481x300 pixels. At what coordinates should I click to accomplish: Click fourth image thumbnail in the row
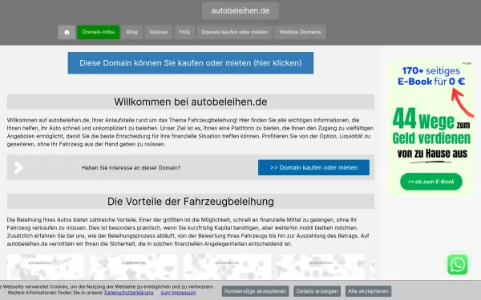321,267
